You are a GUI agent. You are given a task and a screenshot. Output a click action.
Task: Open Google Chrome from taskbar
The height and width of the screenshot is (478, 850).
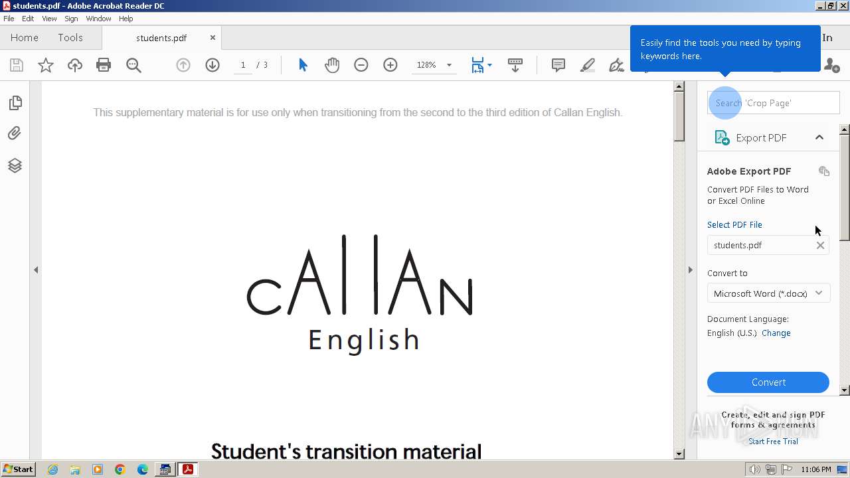tap(120, 469)
